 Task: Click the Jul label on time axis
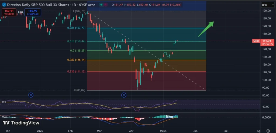[226, 131]
